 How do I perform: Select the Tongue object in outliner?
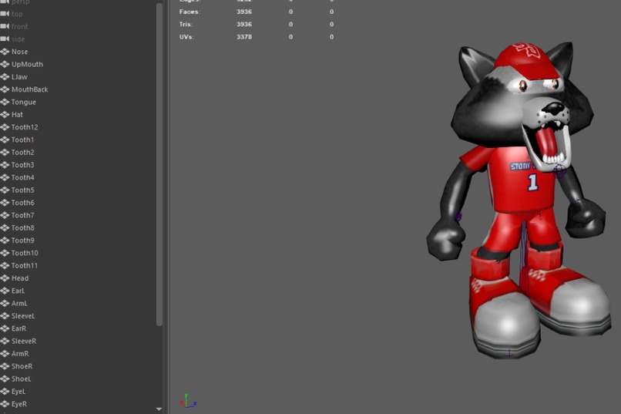(24, 102)
